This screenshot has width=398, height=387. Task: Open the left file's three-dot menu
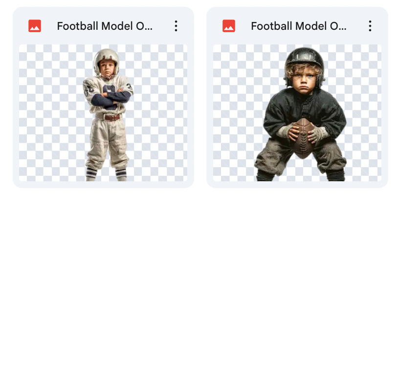[176, 26]
